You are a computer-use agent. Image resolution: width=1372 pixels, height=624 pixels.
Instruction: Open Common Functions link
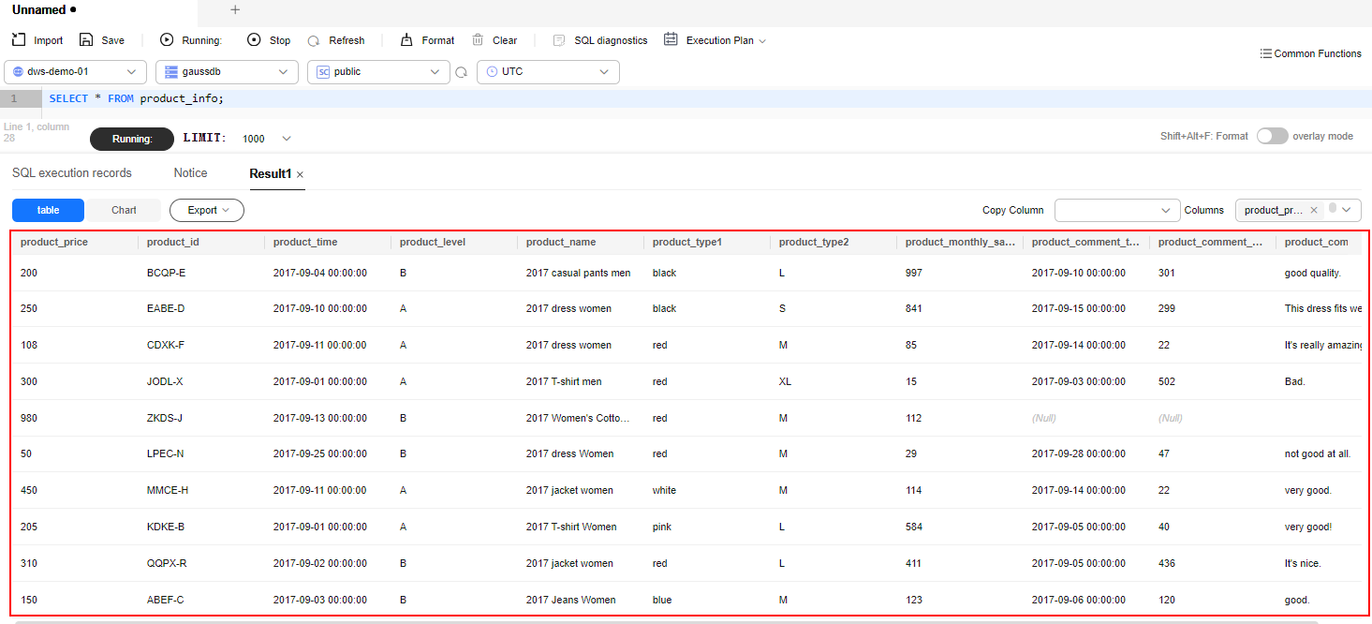point(1310,53)
